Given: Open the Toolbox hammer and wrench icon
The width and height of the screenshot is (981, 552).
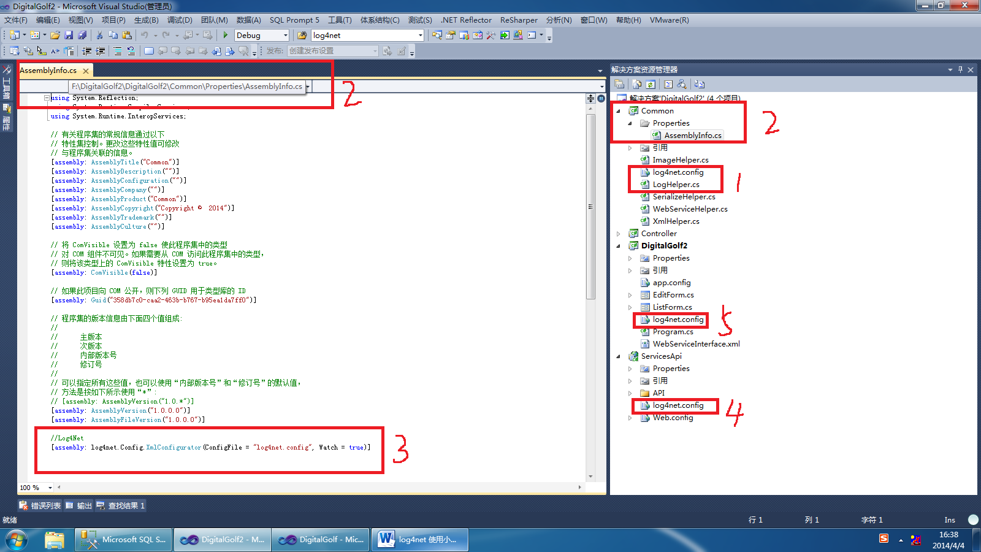Looking at the screenshot, I should click(490, 35).
